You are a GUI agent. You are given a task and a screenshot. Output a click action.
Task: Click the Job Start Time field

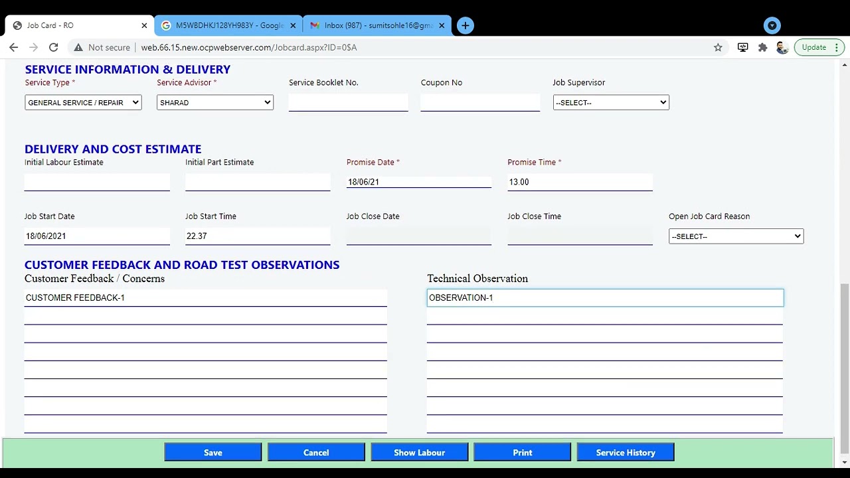258,236
